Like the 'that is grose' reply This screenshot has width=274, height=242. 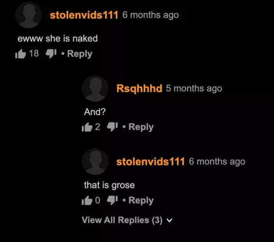(x=87, y=200)
